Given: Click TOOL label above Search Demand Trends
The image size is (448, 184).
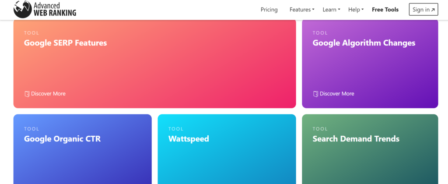Looking at the screenshot, I should click(x=320, y=129).
